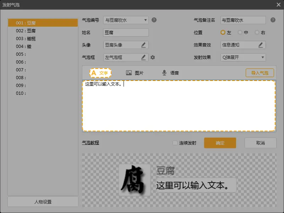Open the 气泡教程 link

click(x=91, y=143)
